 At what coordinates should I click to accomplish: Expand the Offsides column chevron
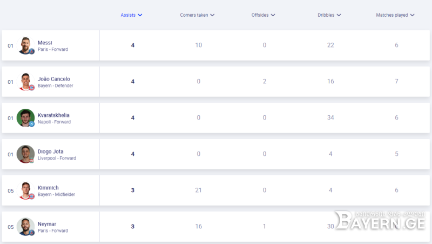273,15
